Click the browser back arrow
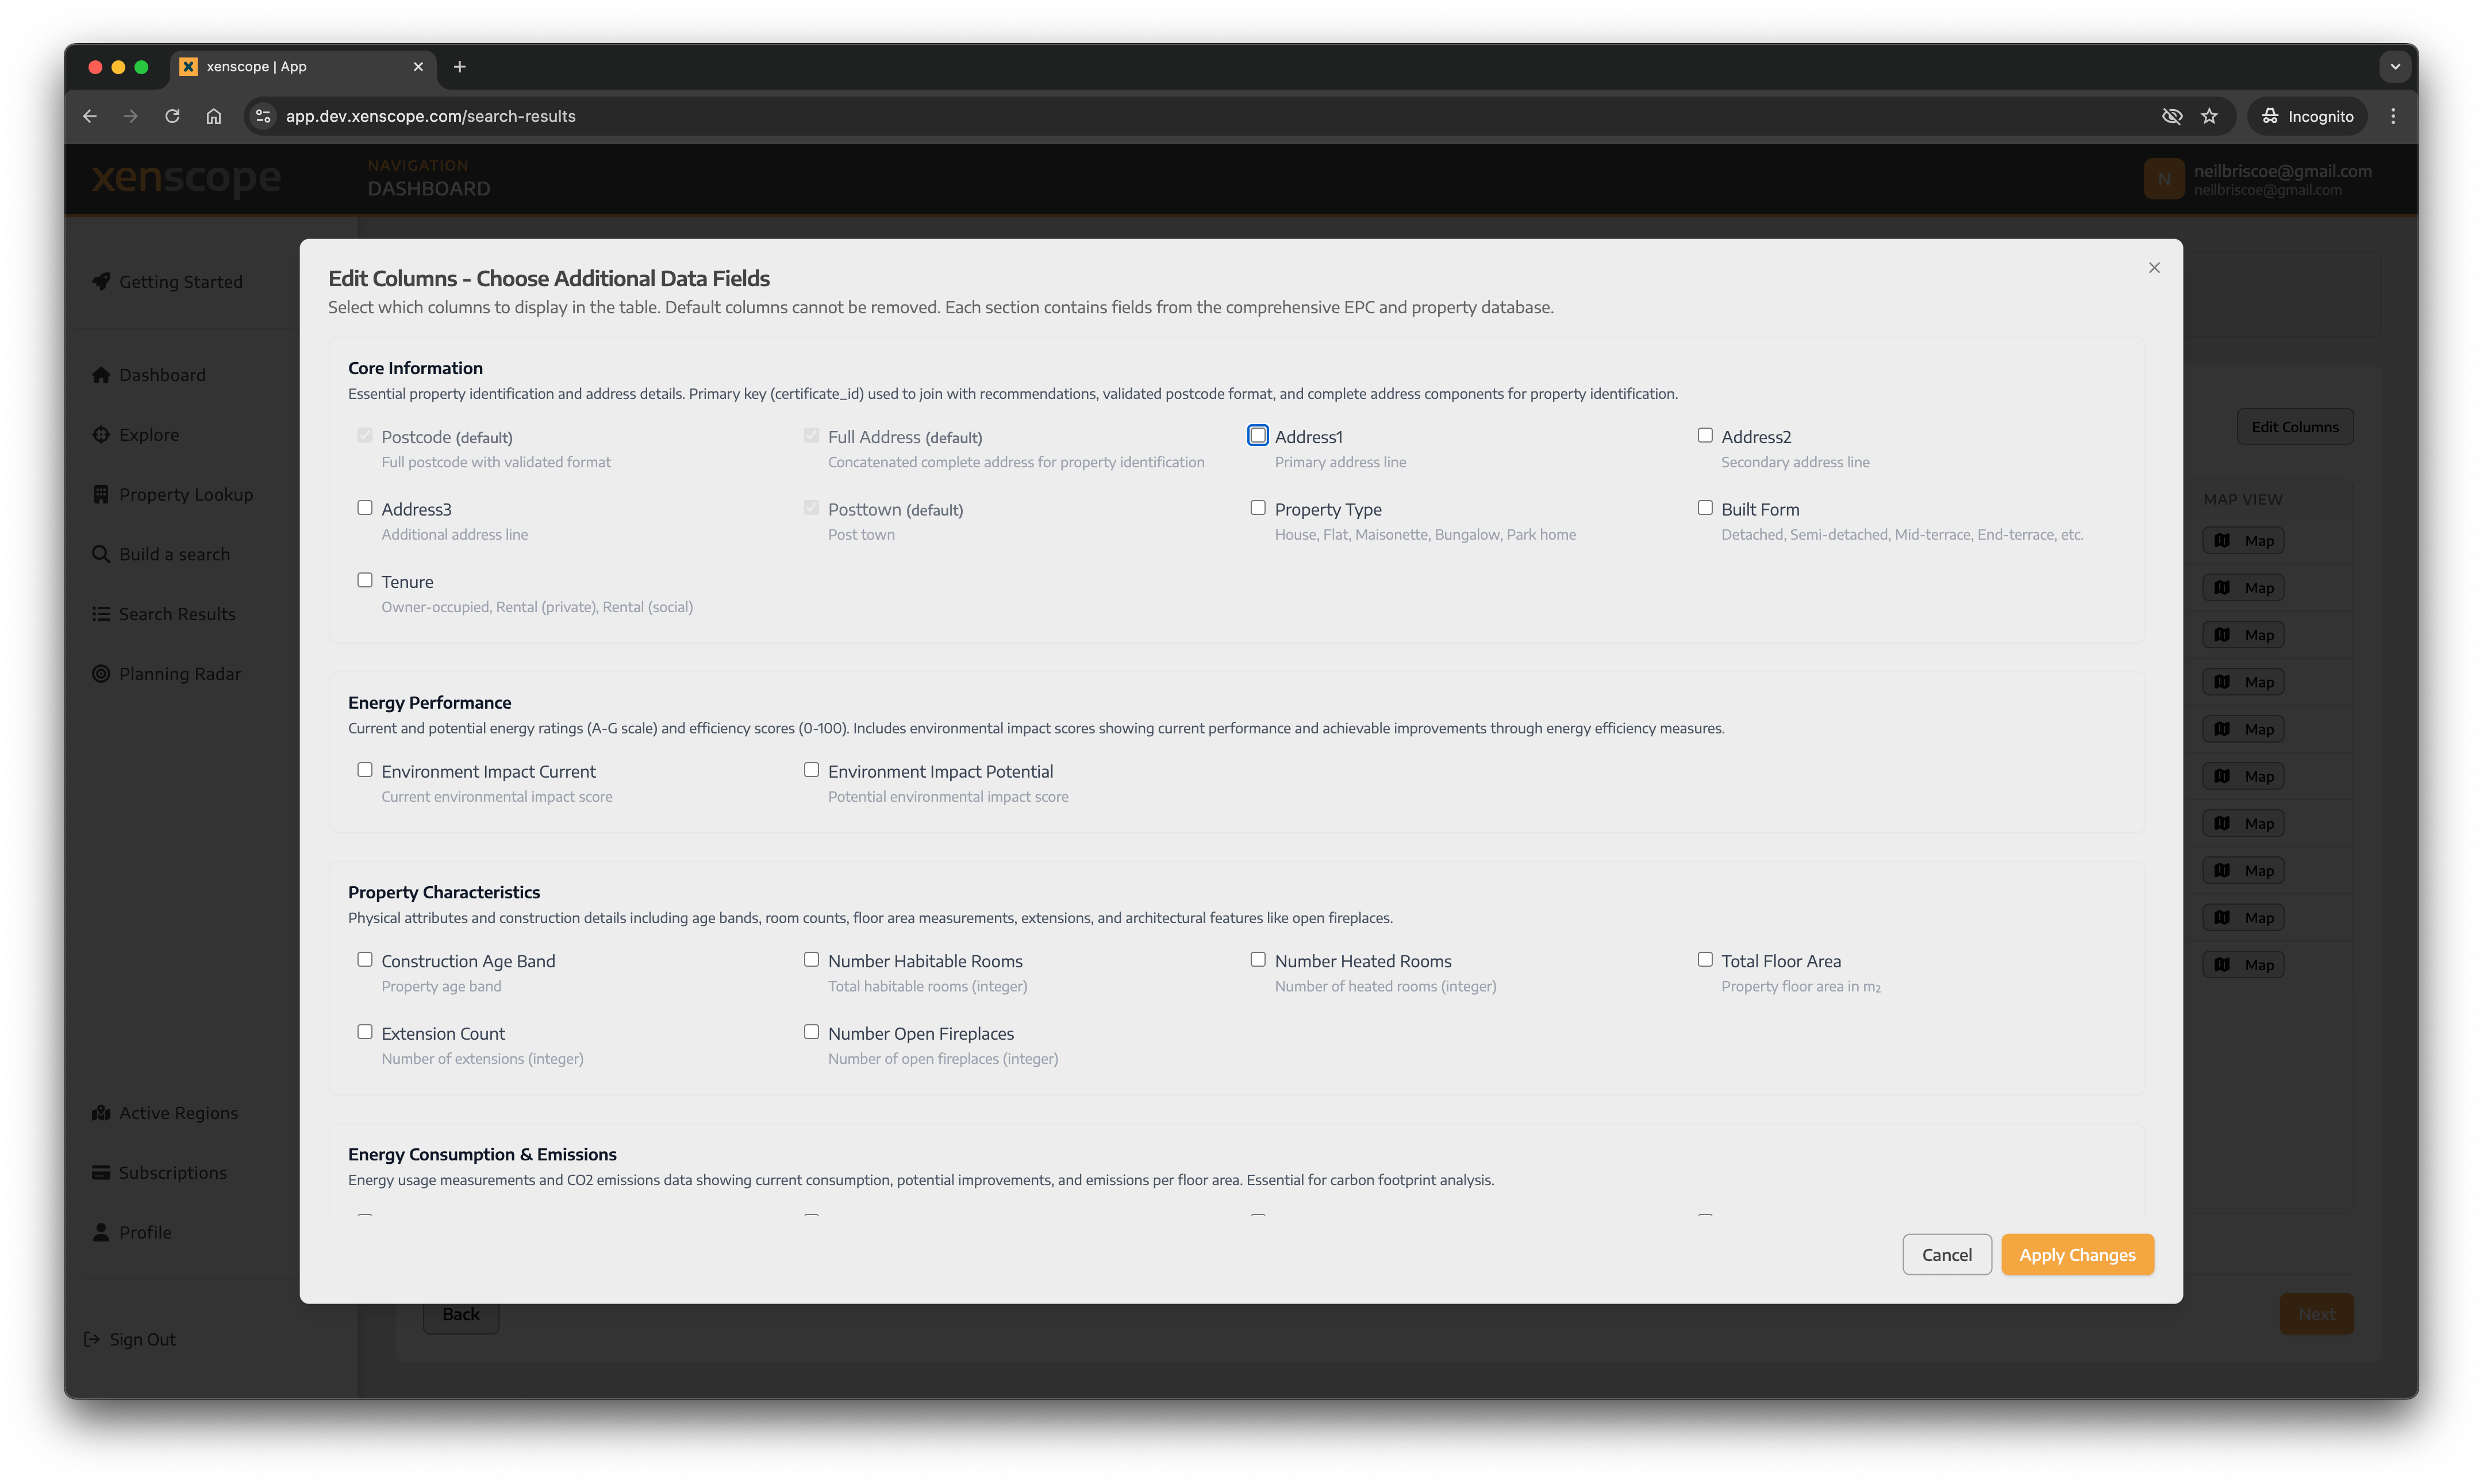 click(90, 116)
